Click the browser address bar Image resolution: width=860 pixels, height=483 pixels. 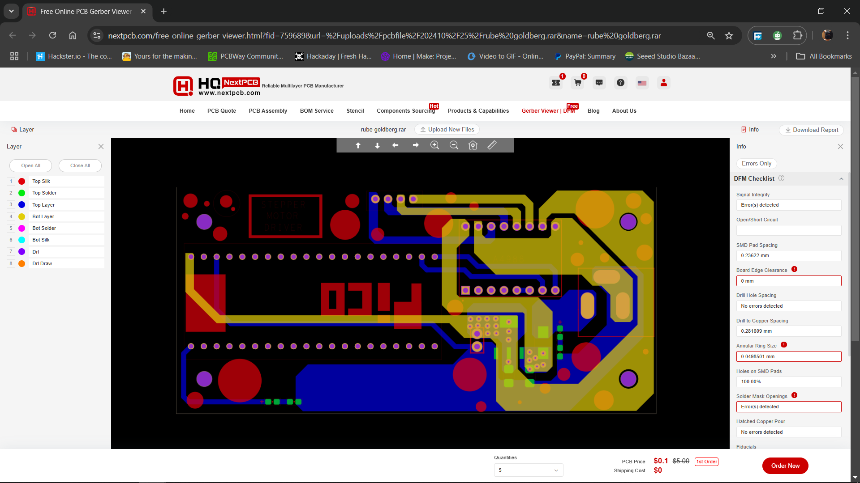click(384, 36)
